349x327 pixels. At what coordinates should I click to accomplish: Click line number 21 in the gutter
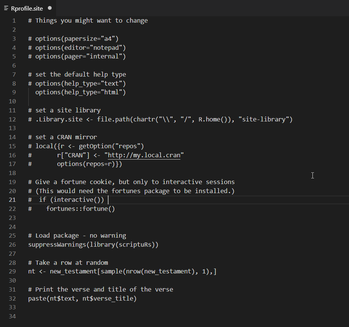coord(12,200)
